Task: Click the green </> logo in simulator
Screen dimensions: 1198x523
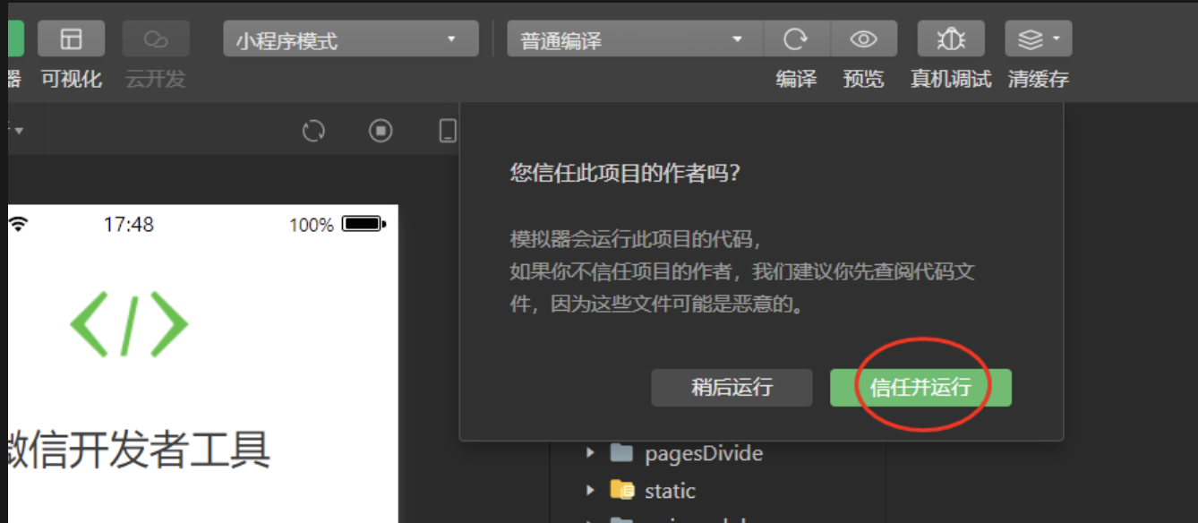Action: click(x=129, y=324)
